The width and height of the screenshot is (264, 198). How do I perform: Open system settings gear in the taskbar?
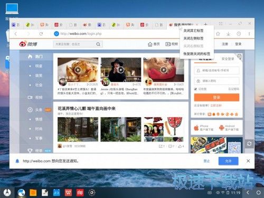(92, 193)
